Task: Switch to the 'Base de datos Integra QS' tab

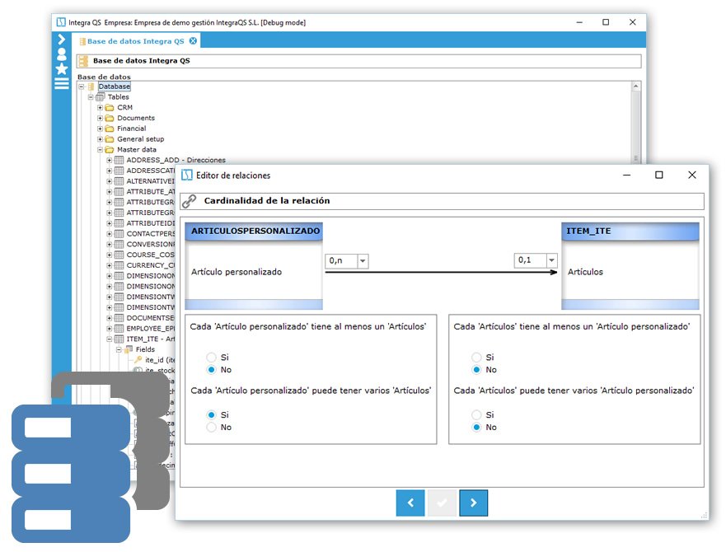Action: [x=136, y=41]
